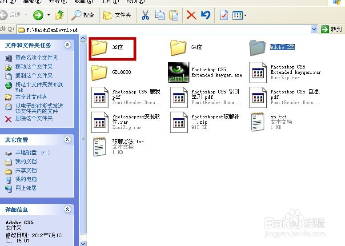345x246 pixels.
Task: Click the Copy toolbar icon
Action: coord(160,15)
